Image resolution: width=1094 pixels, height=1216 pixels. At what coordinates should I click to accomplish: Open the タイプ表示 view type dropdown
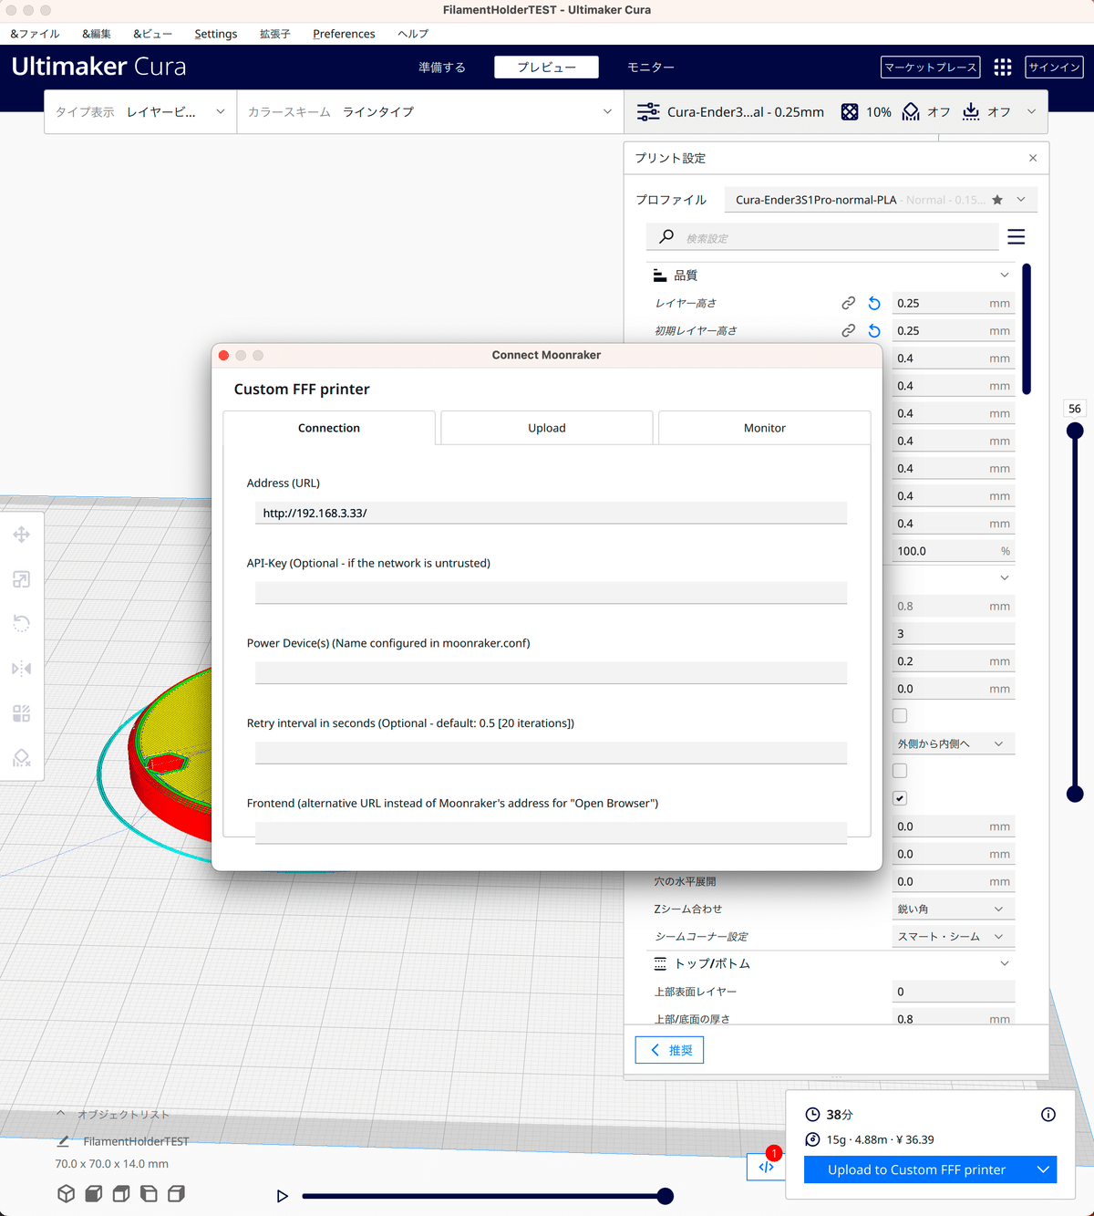coord(140,111)
